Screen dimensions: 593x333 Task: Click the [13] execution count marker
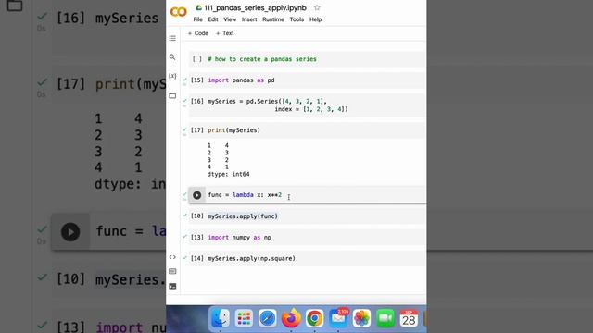coord(196,238)
